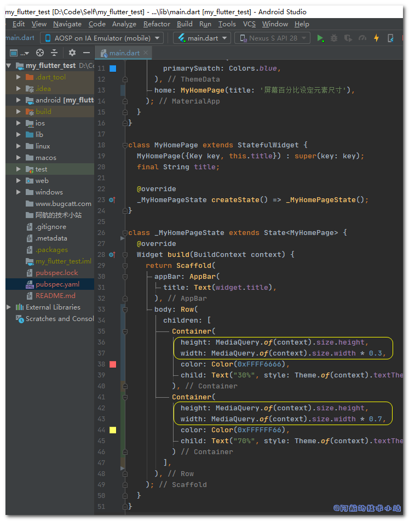Image resolution: width=409 pixels, height=521 pixels.
Task: Fold the MyHomePage class at line 18
Action: pyautogui.click(x=125, y=145)
